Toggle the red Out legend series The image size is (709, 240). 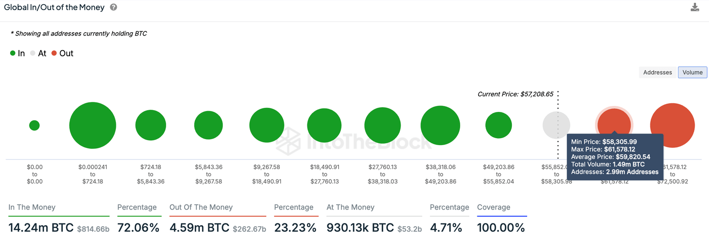(62, 53)
